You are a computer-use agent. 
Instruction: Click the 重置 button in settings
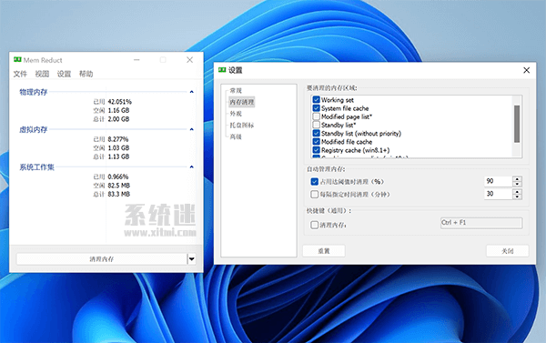point(324,251)
